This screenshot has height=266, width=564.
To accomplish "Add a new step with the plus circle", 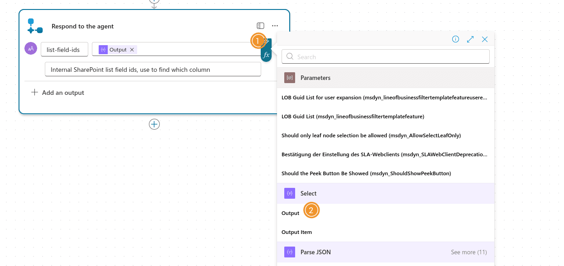I will click(x=154, y=124).
